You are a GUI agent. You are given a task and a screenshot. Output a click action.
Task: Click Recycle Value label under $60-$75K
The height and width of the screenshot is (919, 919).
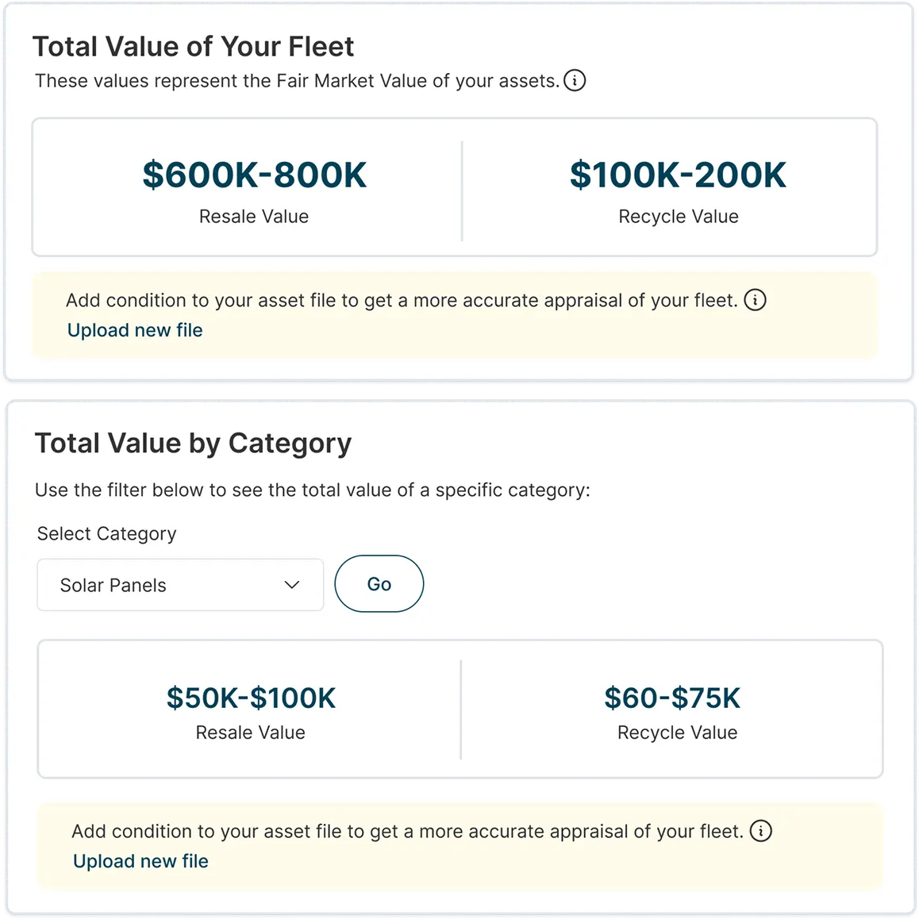[677, 733]
